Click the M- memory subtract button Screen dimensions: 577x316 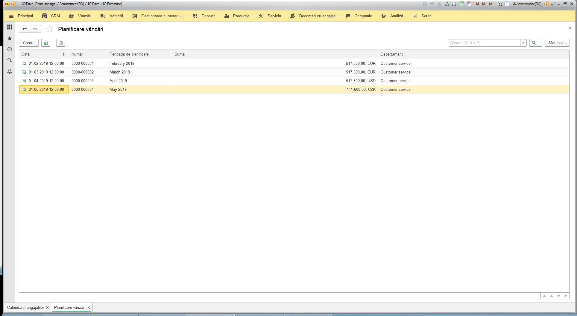point(491,4)
